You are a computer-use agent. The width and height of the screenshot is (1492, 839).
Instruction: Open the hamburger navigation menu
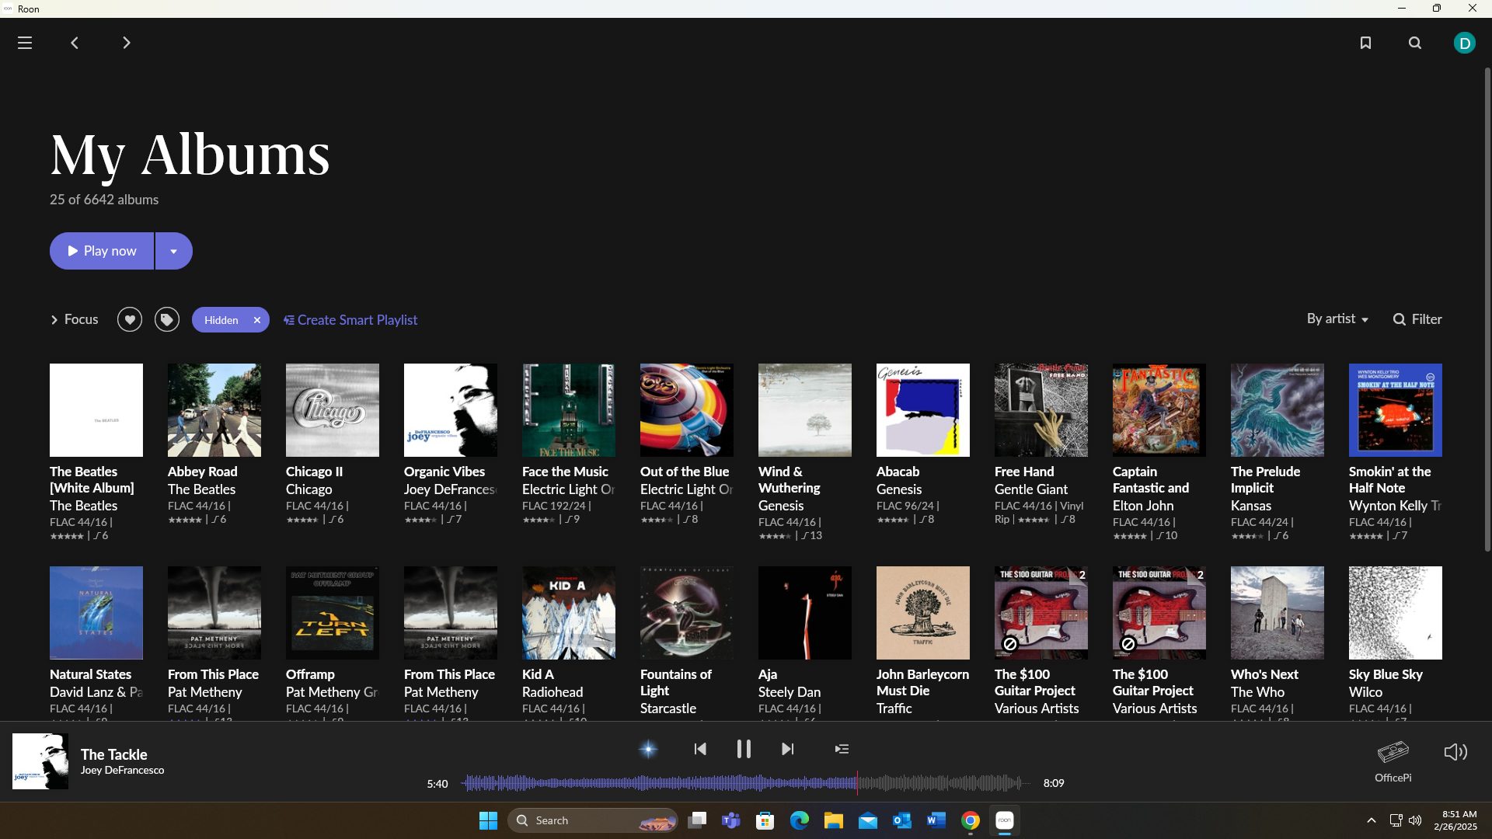coord(25,43)
